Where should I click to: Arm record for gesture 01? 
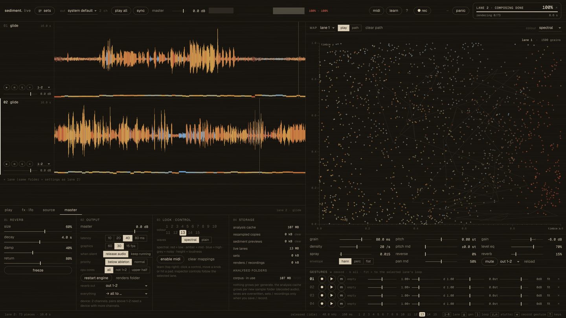322,279
